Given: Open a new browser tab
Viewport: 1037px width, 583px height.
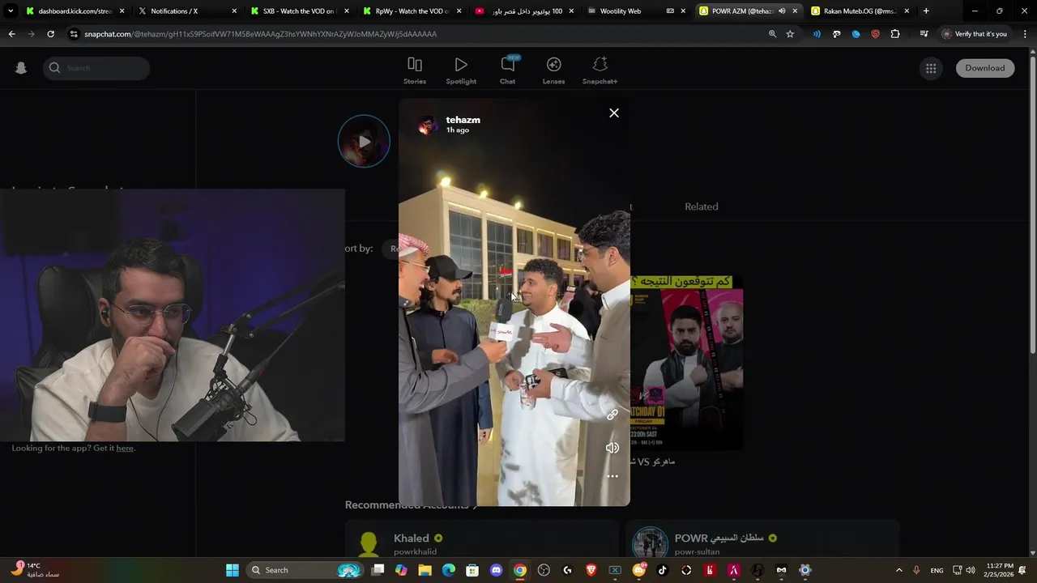Looking at the screenshot, I should 926,11.
